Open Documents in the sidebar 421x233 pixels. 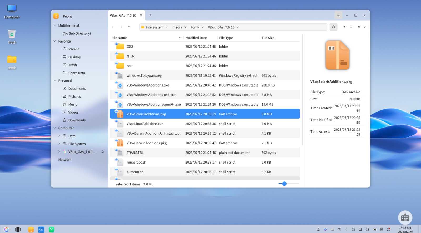[x=77, y=89]
